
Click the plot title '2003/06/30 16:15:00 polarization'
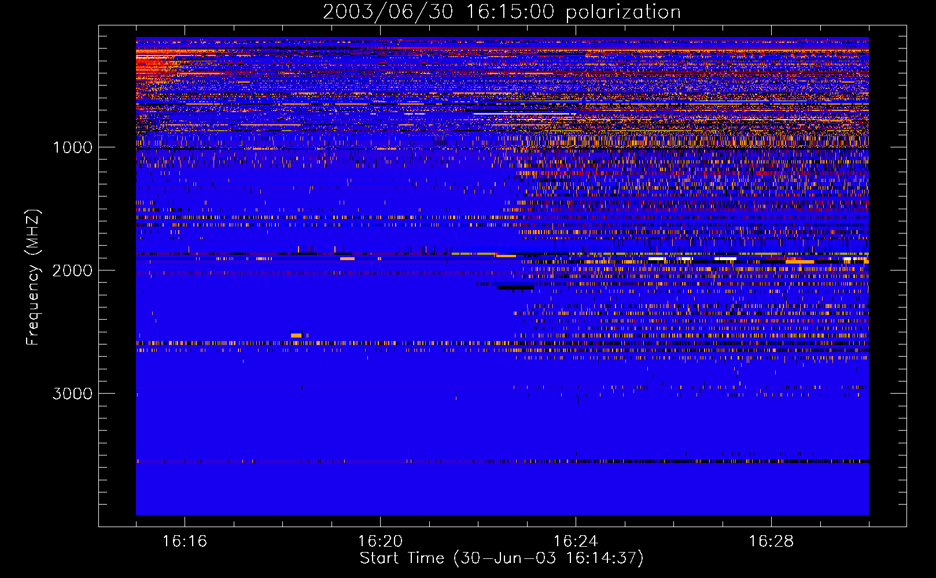click(502, 12)
